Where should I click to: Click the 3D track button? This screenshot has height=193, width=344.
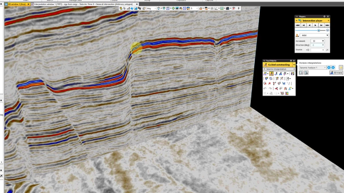tap(336, 73)
